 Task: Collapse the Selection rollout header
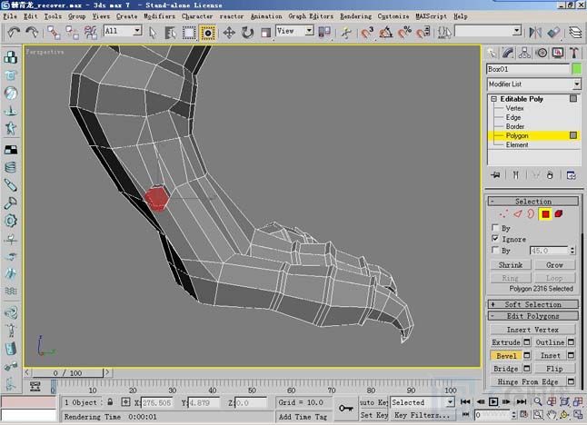(533, 202)
